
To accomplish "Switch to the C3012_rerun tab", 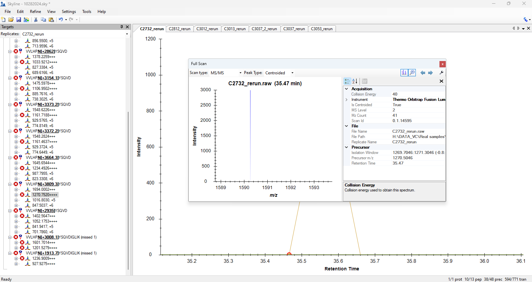I will (x=207, y=29).
